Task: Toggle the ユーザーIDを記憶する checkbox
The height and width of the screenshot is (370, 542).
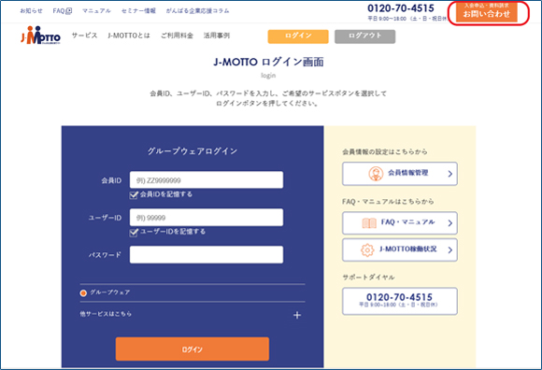Action: click(134, 232)
